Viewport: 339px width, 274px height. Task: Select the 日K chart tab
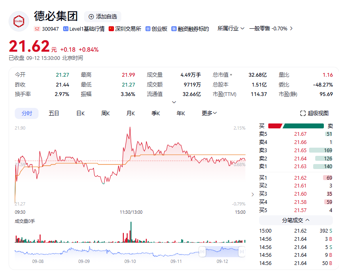(x=80, y=113)
